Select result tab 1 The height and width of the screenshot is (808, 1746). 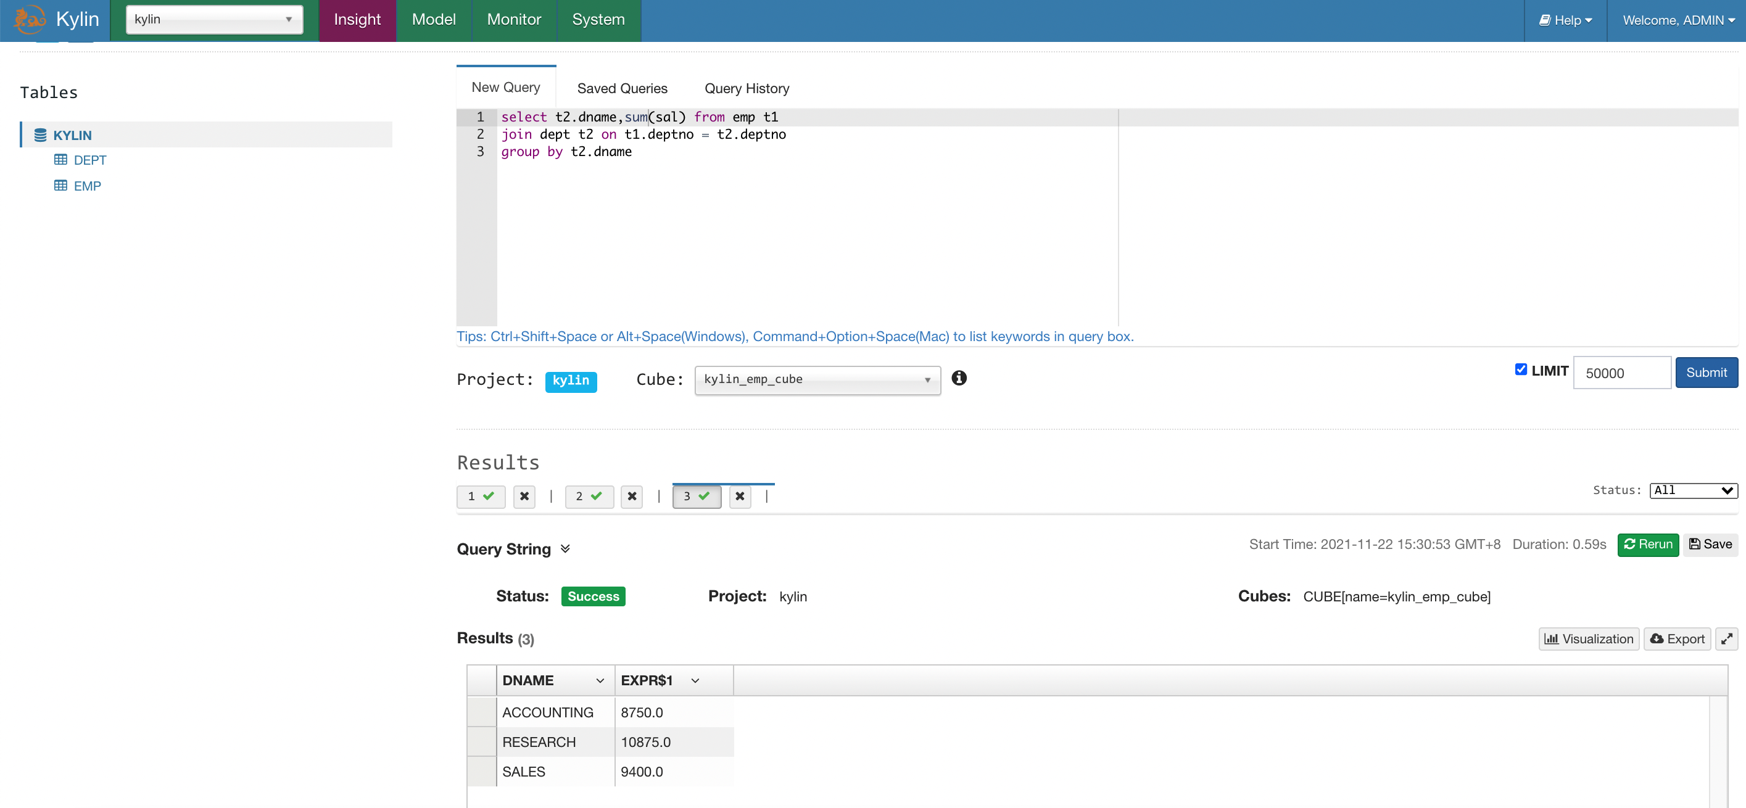[x=481, y=496]
